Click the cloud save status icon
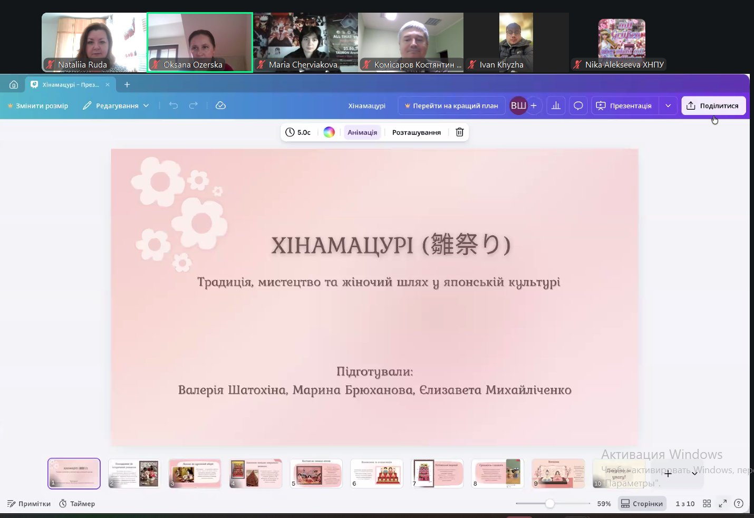Screen dimensions: 754x518 tap(221, 105)
